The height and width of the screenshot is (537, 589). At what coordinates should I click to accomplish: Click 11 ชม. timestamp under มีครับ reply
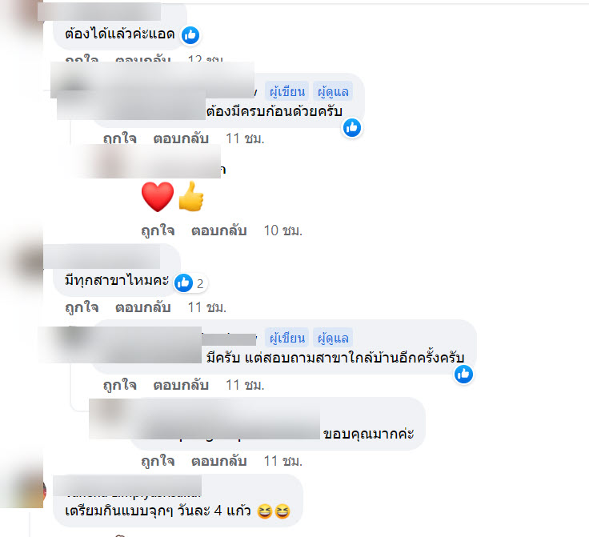(x=245, y=385)
